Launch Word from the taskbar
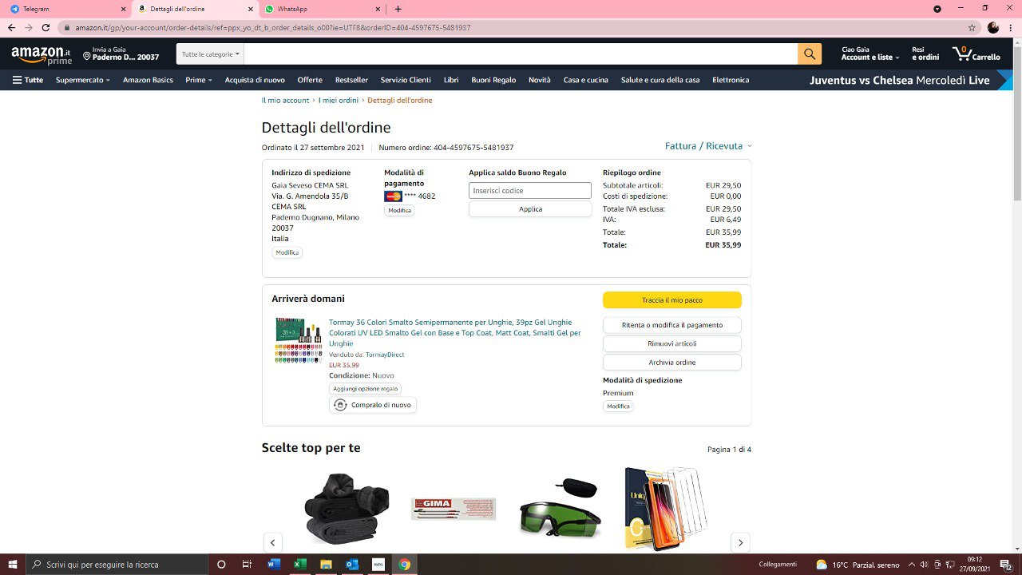Image resolution: width=1022 pixels, height=575 pixels. 274,565
